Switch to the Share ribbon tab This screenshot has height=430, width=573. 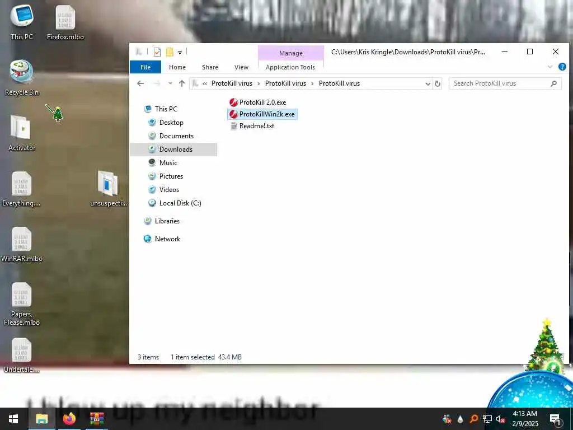pyautogui.click(x=210, y=67)
